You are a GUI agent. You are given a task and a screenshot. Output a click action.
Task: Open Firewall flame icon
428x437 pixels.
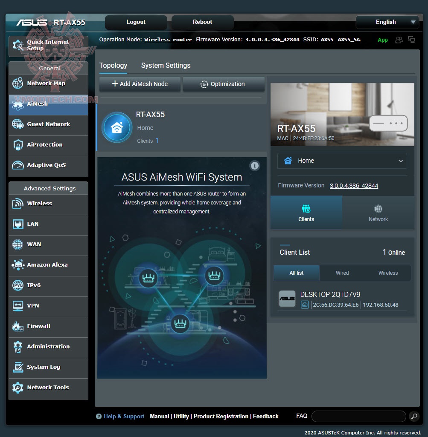[x=18, y=326]
